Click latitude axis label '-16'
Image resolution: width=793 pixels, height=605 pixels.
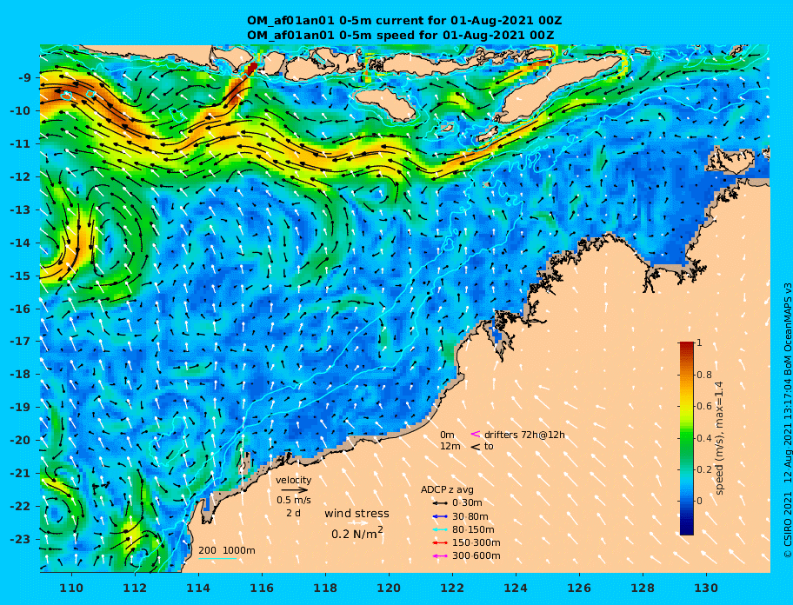pos(22,309)
